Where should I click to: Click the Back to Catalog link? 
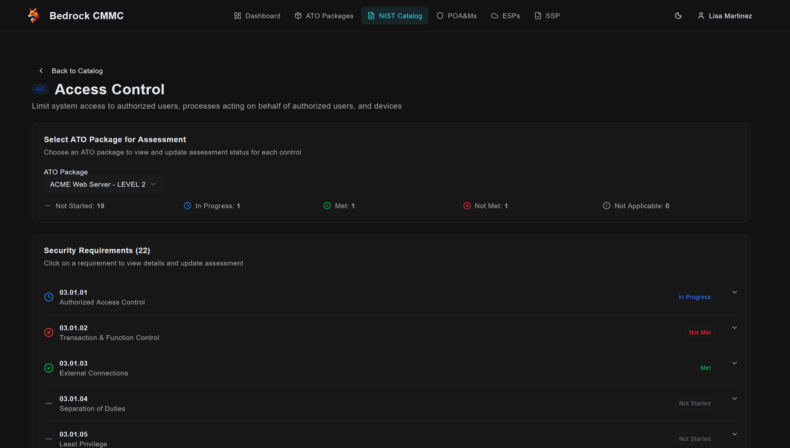77,71
